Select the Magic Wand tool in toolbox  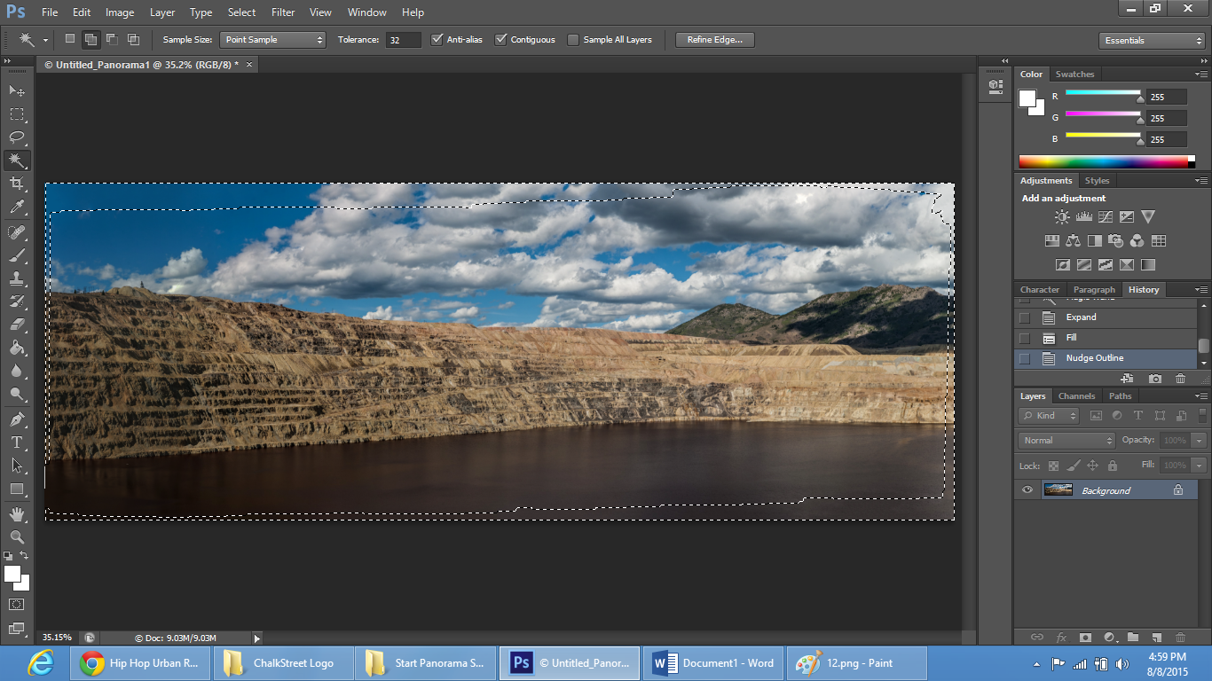pyautogui.click(x=17, y=160)
